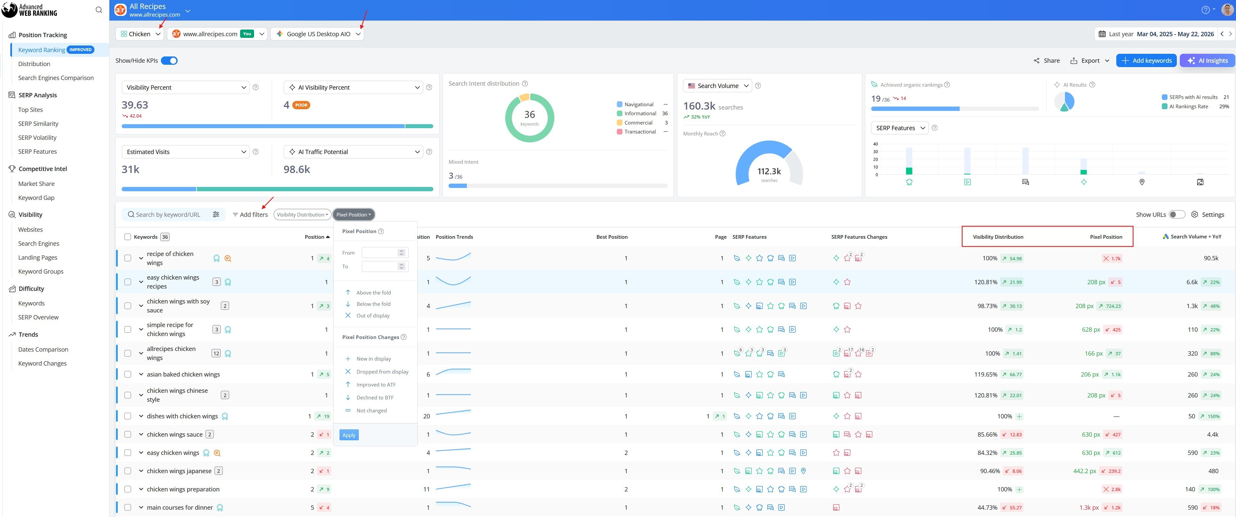Open Keyword Gap in sidebar
This screenshot has height=517, width=1236.
coord(37,198)
